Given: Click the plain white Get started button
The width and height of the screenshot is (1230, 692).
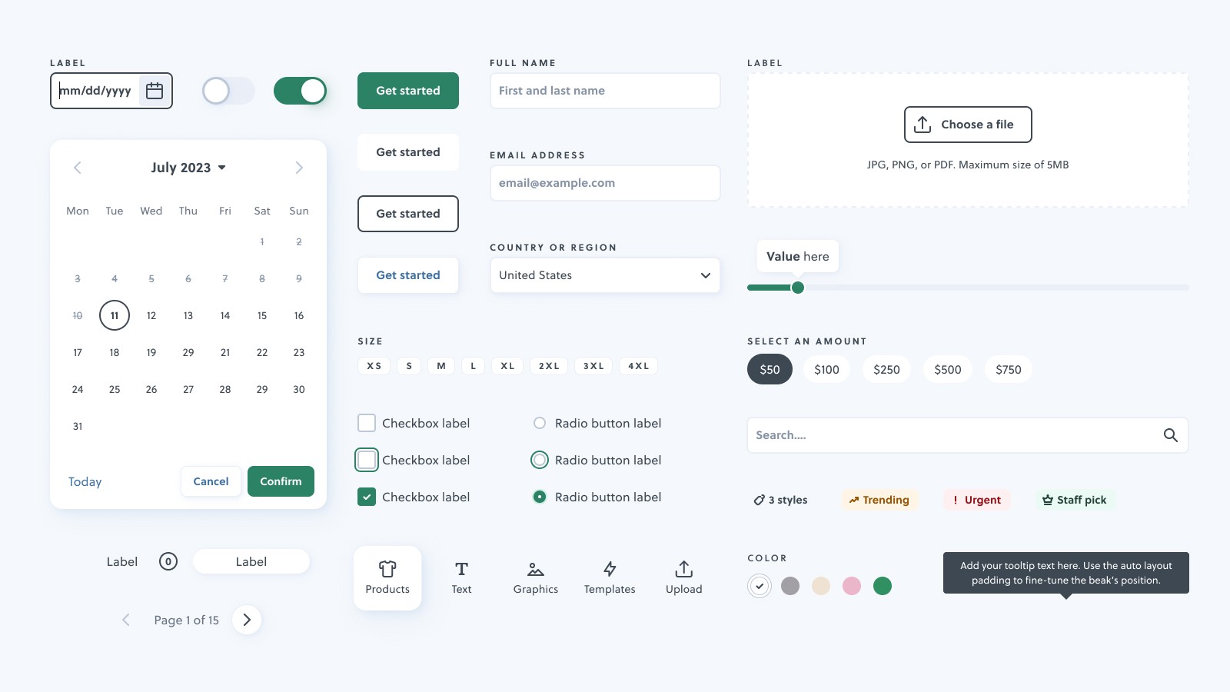Looking at the screenshot, I should 408,152.
